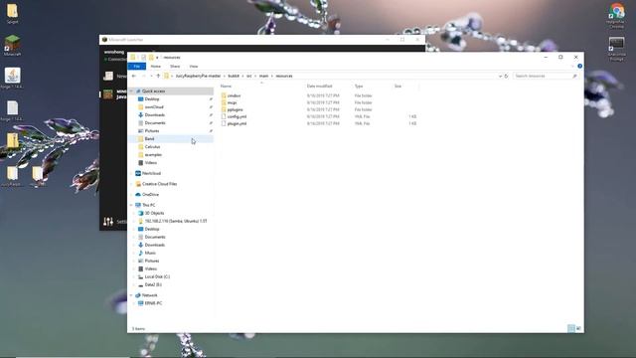This screenshot has height=358, width=636.
Task: Maximize the Explorer resources window
Action: point(560,58)
